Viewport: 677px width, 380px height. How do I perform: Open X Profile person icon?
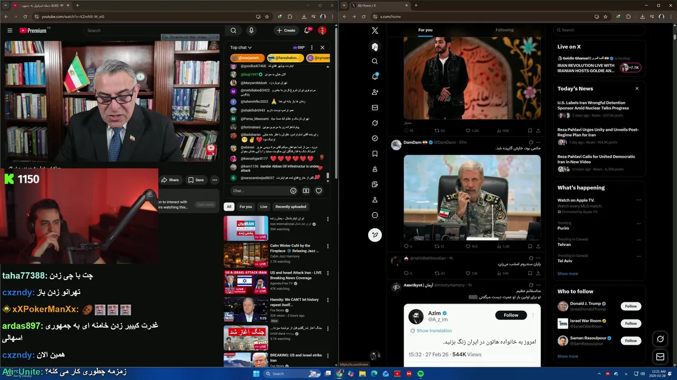[x=375, y=200]
